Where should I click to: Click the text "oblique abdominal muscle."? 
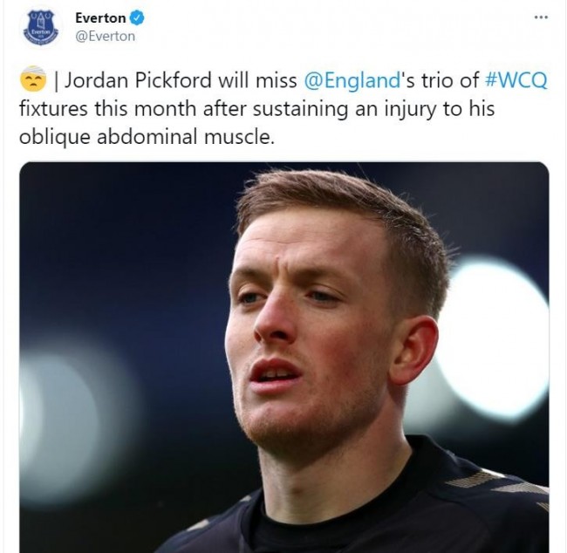tap(147, 138)
